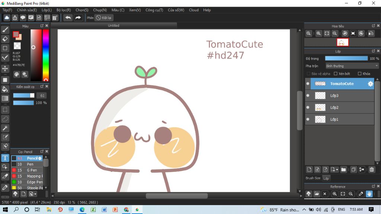Select the Magic Wand tool
Viewport: 381px width, 214px height.
(5, 128)
